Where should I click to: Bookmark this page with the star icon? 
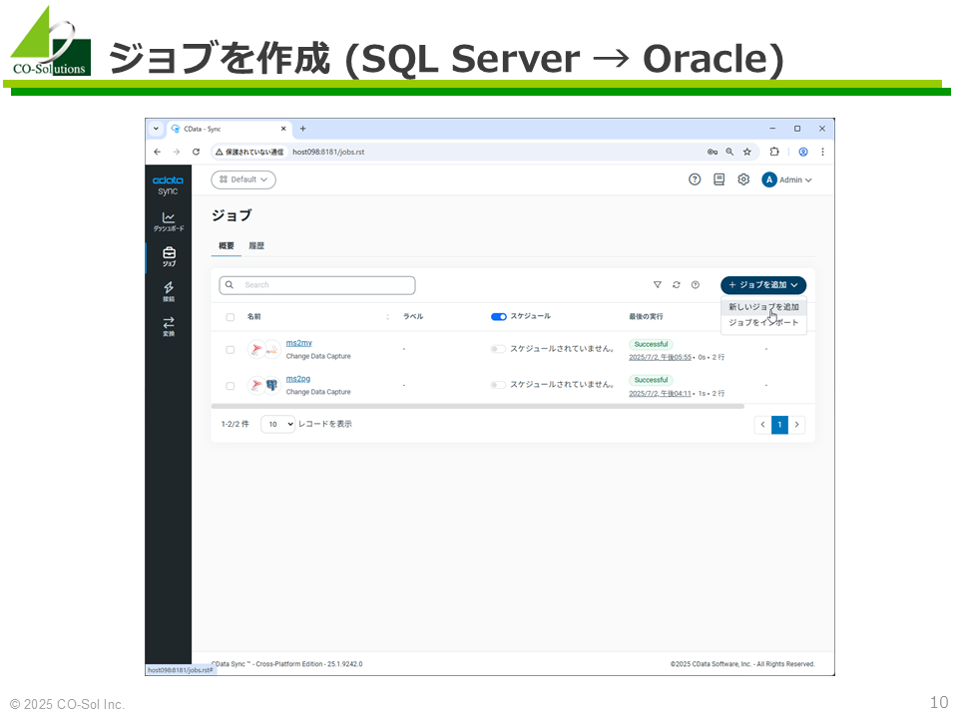pyautogui.click(x=747, y=152)
